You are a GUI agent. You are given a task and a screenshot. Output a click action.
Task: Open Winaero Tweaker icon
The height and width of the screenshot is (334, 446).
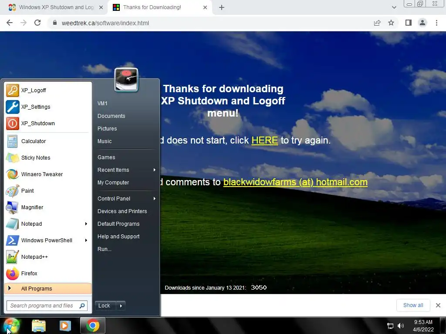pos(13,174)
